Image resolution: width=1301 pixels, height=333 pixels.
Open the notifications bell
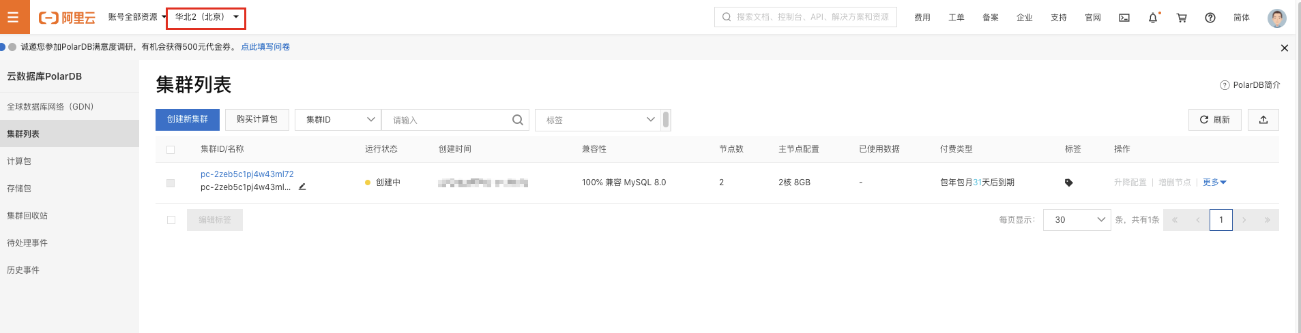click(x=1153, y=18)
